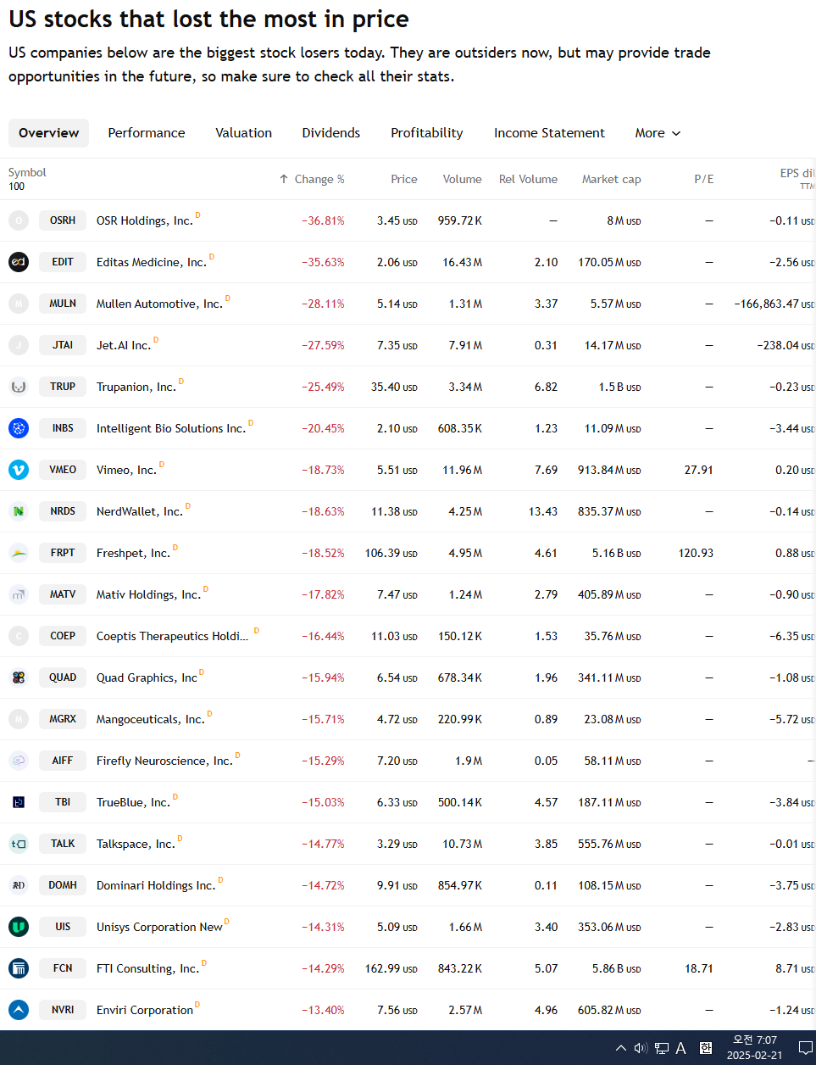Image resolution: width=816 pixels, height=1065 pixels.
Task: Open the Profitability tab
Action: [x=427, y=133]
